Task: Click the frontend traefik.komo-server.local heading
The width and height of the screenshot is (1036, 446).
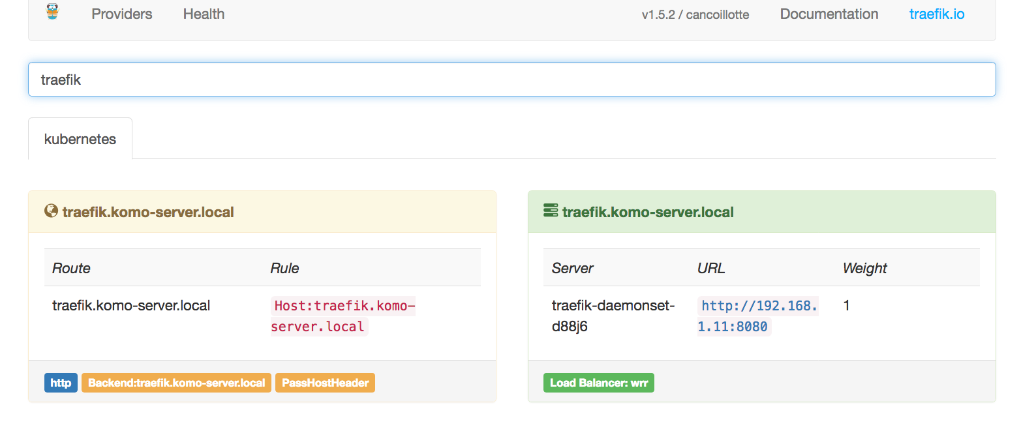Action: click(148, 213)
